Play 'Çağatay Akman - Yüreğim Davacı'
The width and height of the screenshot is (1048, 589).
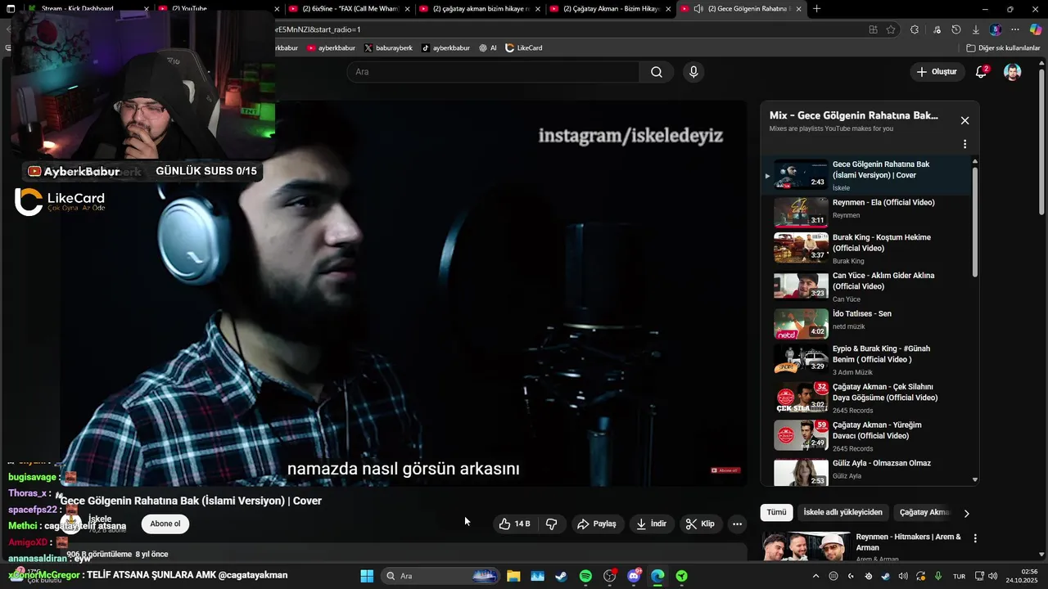pyautogui.click(x=873, y=437)
